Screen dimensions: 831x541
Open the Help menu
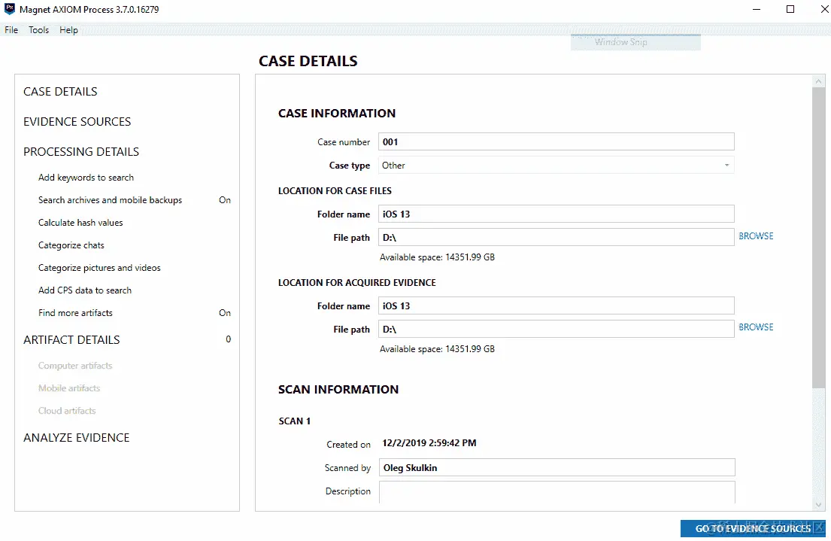[68, 29]
